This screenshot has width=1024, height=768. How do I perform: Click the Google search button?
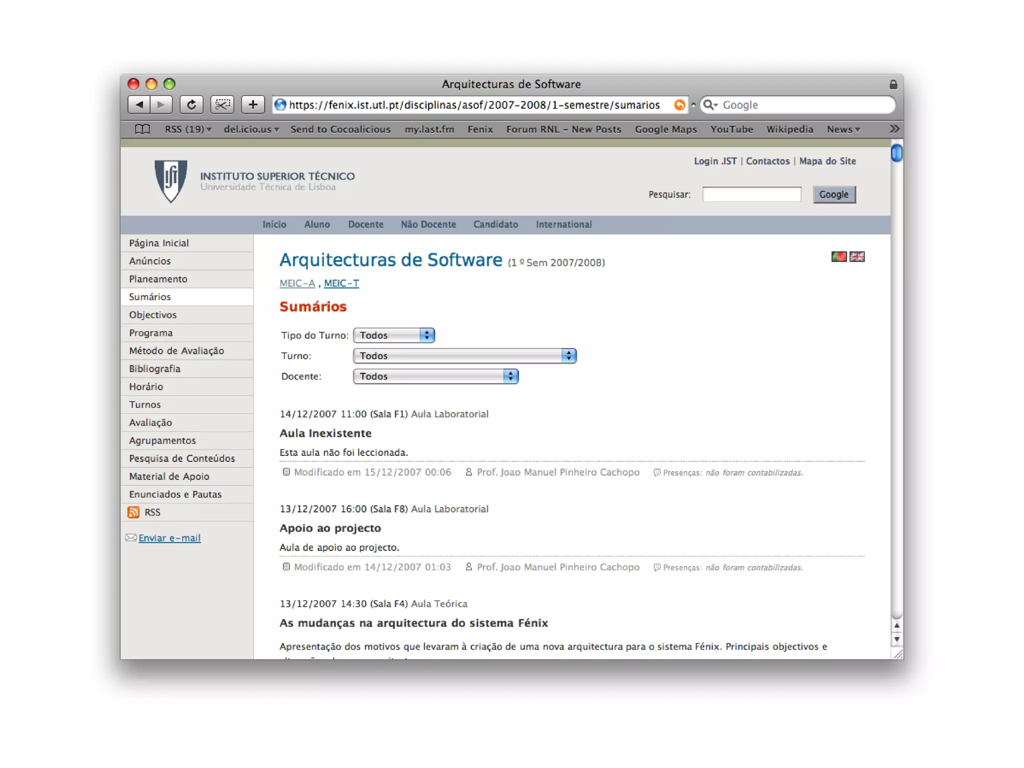(x=833, y=194)
